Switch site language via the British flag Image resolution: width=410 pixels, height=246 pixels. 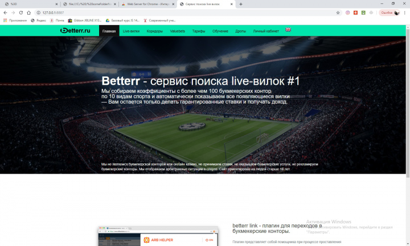click(x=288, y=30)
